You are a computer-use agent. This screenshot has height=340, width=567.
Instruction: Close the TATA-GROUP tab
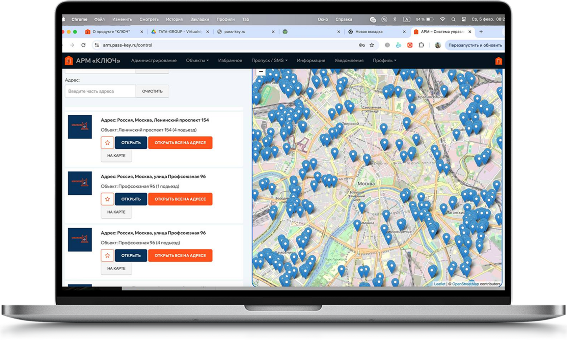coord(208,32)
